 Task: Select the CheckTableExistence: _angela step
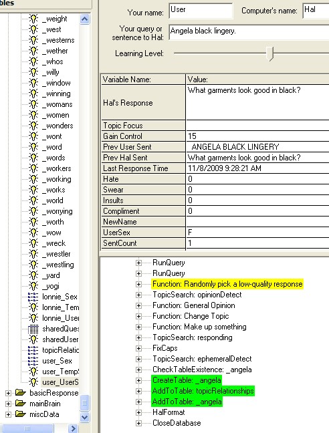pos(202,370)
